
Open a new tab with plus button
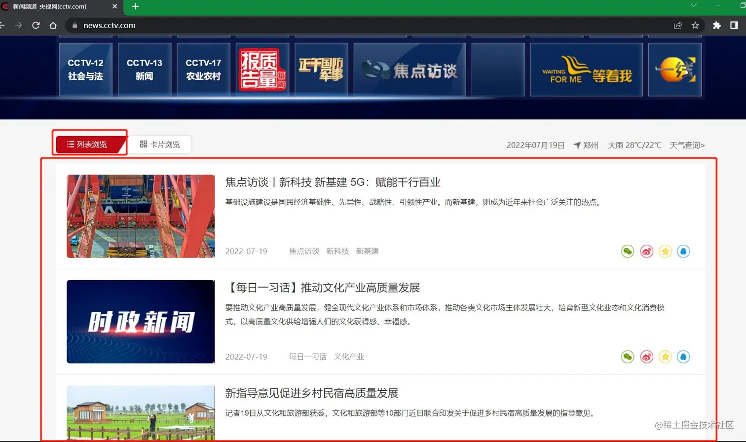click(x=135, y=6)
